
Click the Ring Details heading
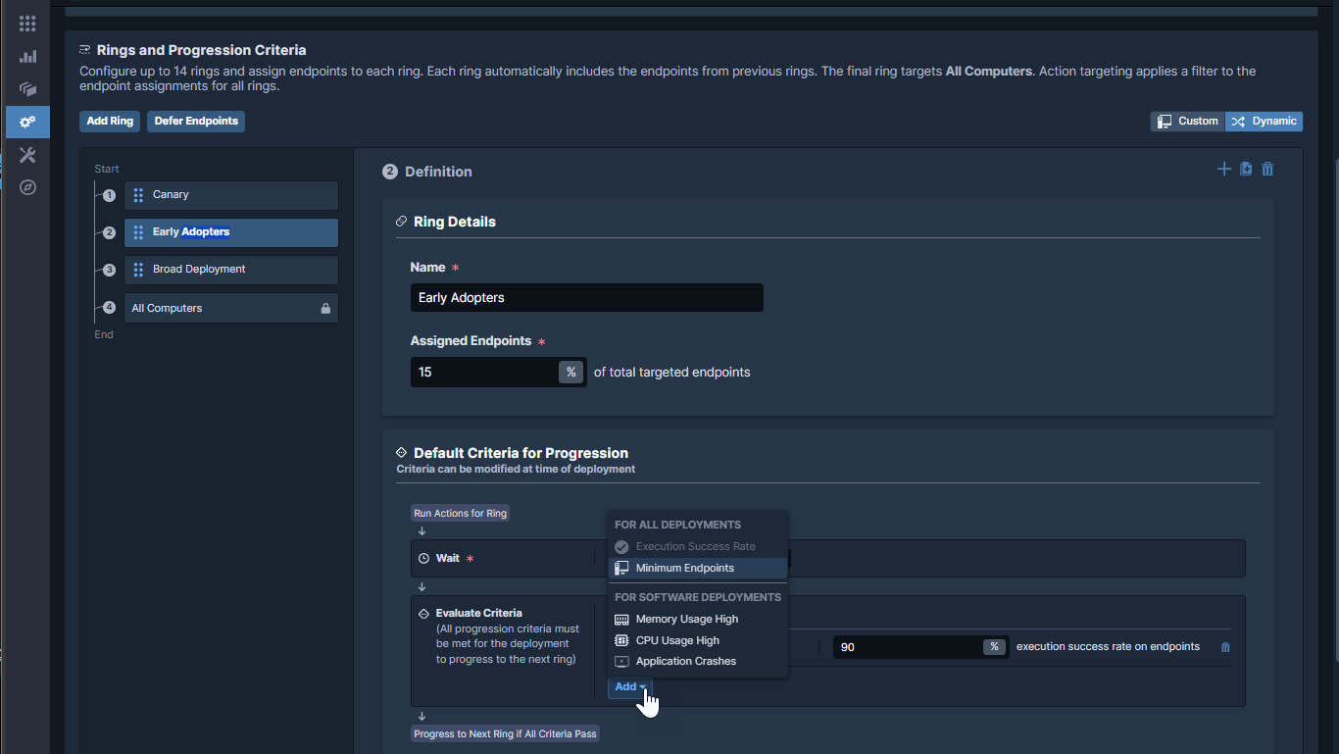[455, 222]
